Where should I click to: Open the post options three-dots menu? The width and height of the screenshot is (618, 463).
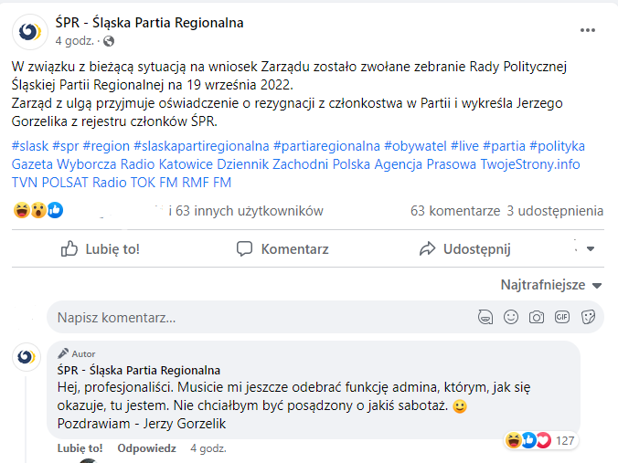point(588,30)
